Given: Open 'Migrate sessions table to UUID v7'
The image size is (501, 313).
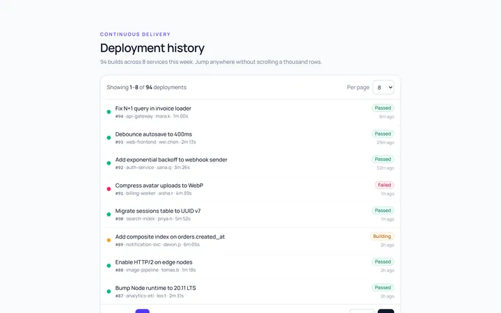Looking at the screenshot, I should pos(158,211).
